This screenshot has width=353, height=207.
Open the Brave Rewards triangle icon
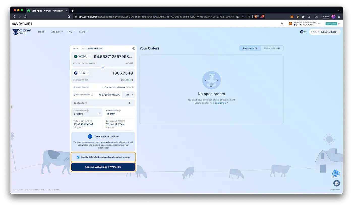[262, 16]
